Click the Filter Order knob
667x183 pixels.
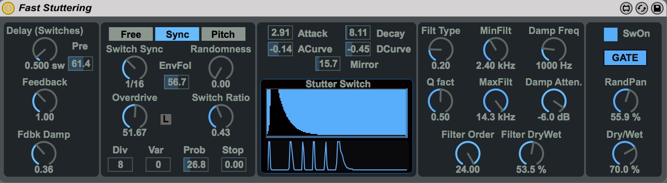[468, 154]
